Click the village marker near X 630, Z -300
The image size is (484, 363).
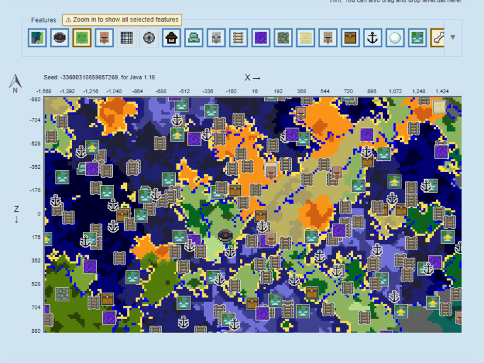click(337, 173)
